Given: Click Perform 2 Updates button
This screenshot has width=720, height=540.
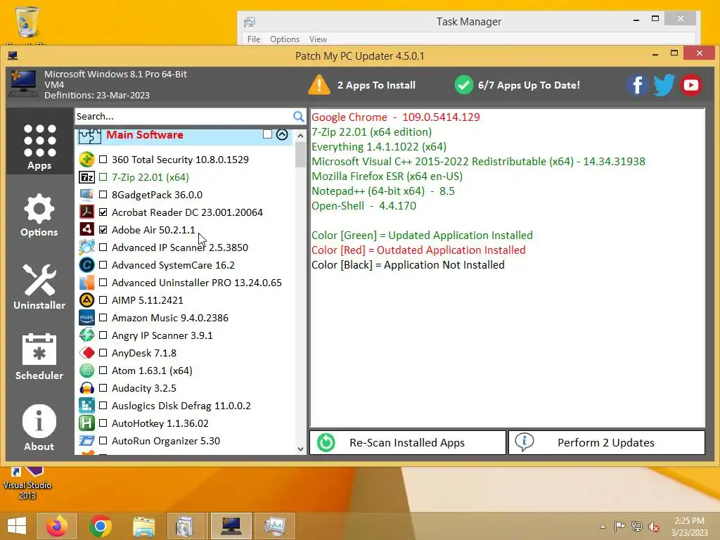Looking at the screenshot, I should click(x=607, y=443).
